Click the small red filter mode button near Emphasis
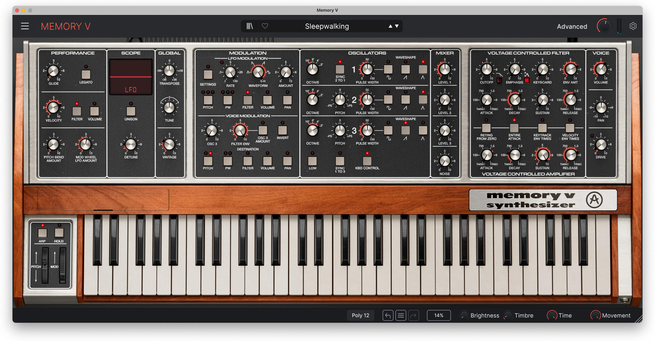Viewport: 655px width, 341px height. pyautogui.click(x=526, y=80)
